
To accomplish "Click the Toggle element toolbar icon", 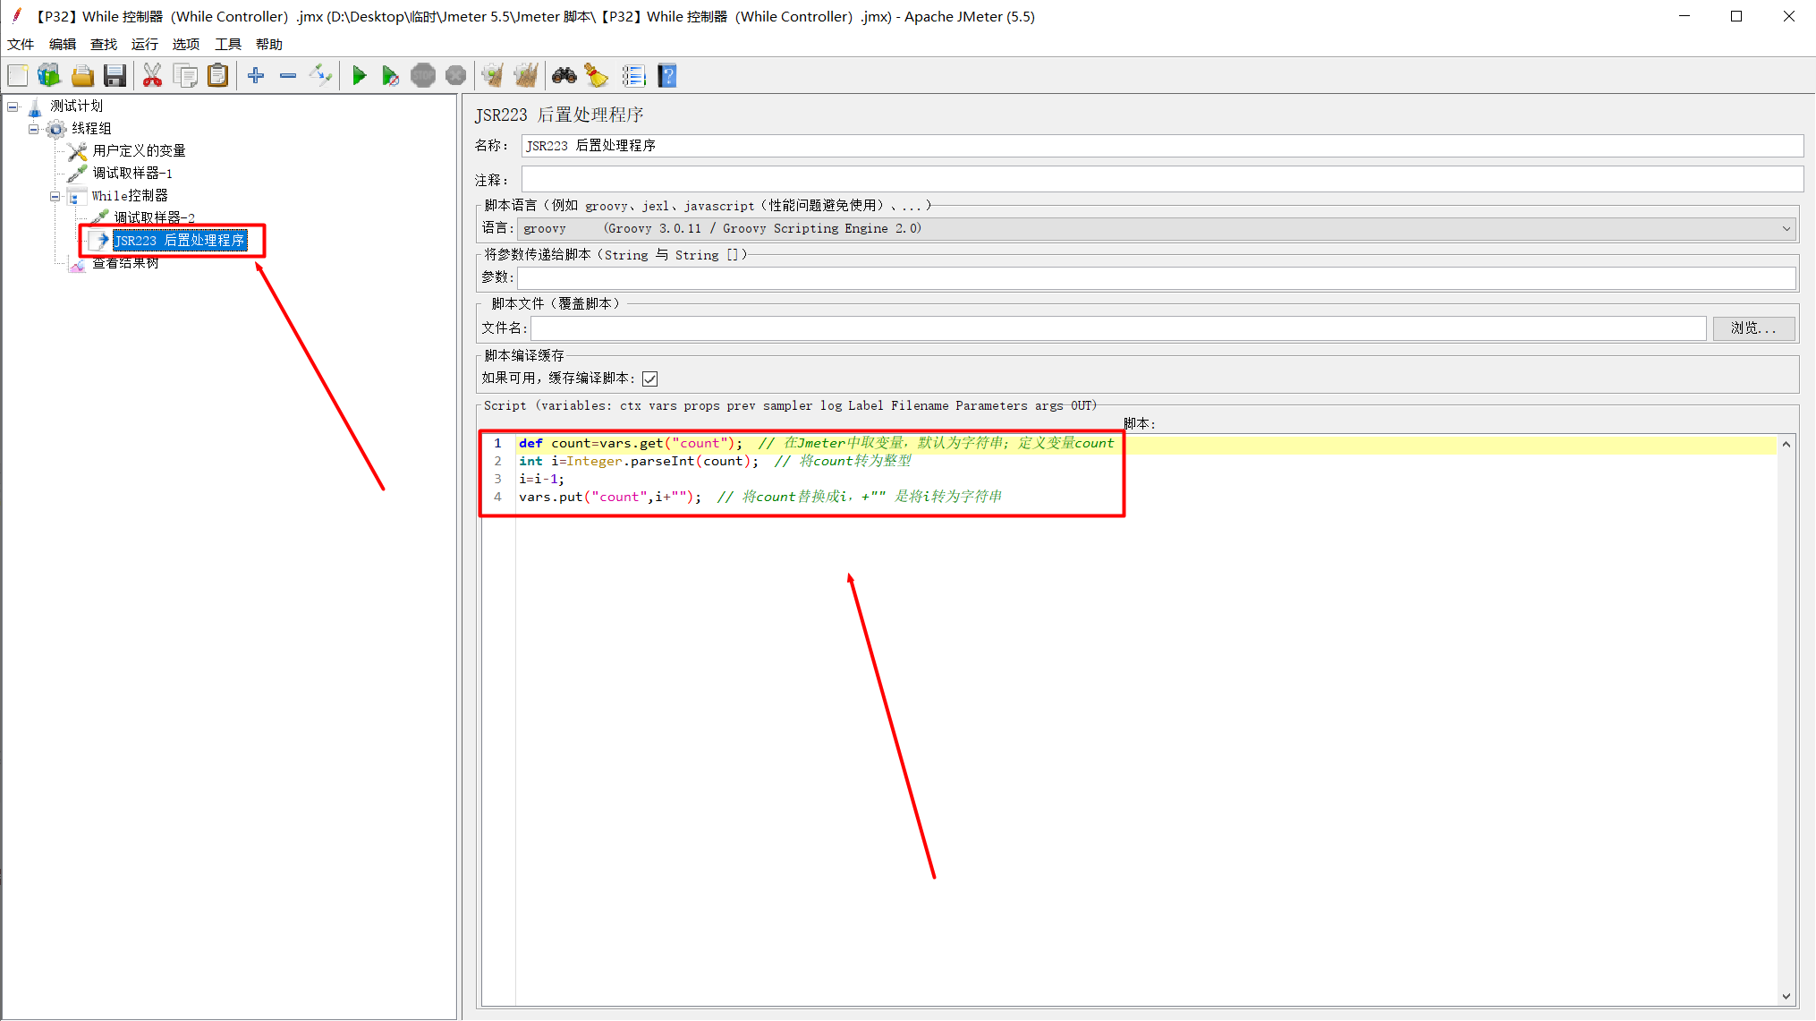I will [320, 75].
